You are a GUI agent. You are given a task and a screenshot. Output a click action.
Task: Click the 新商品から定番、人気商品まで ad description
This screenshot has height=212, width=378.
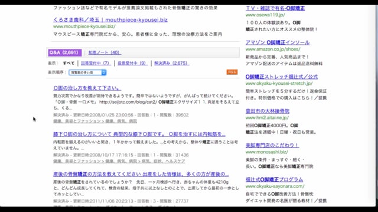coord(284,60)
